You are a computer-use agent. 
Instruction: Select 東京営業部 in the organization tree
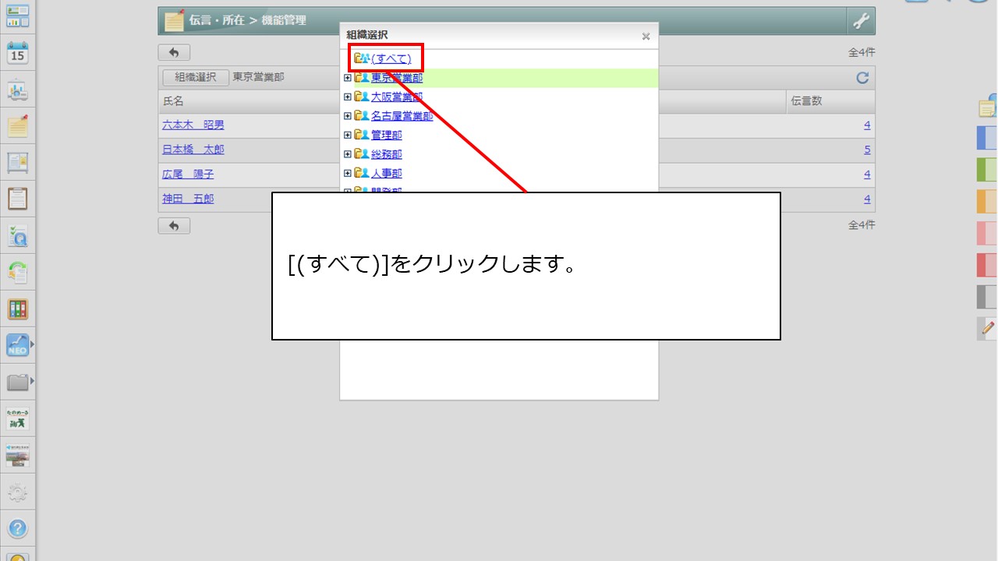(x=397, y=78)
